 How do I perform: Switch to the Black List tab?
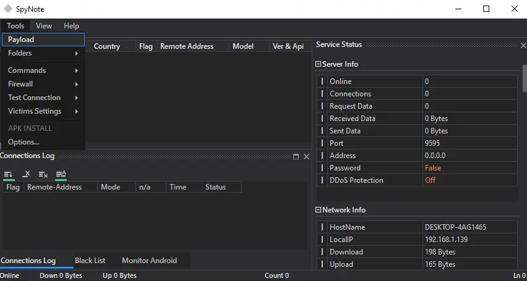coord(90,261)
